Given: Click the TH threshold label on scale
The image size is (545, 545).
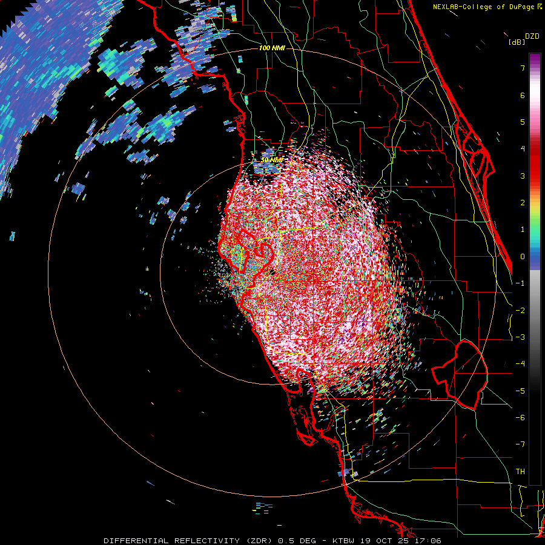Looking at the screenshot, I should tap(520, 472).
